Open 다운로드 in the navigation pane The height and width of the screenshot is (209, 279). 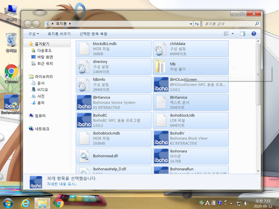44,50
